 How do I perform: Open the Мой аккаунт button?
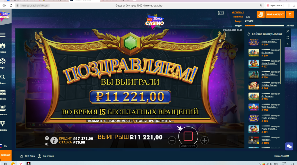[275, 14]
